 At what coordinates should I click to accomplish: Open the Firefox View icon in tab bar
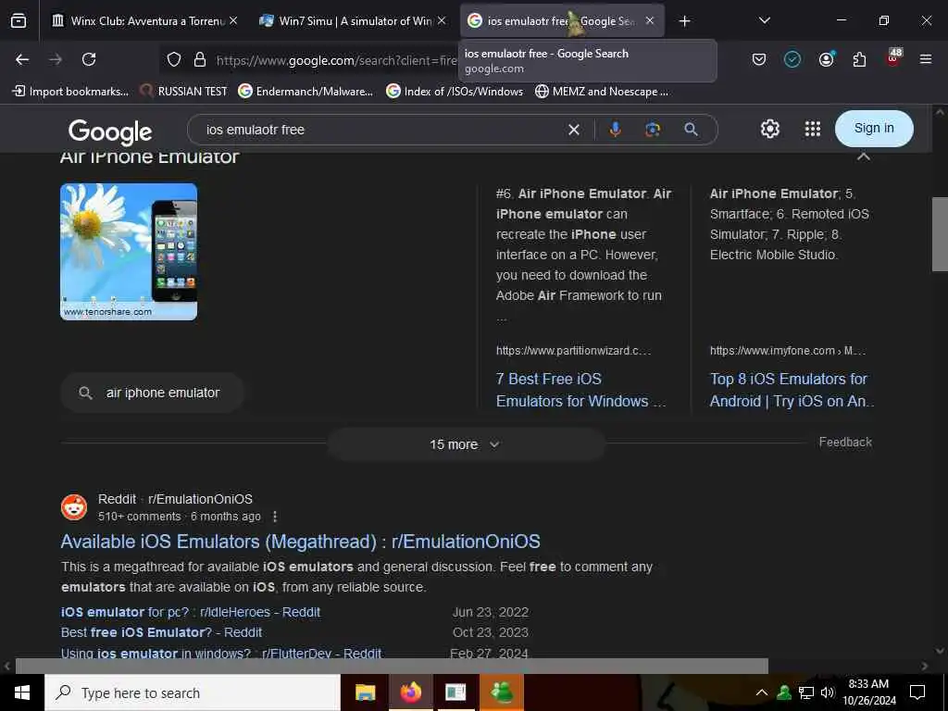pyautogui.click(x=19, y=20)
